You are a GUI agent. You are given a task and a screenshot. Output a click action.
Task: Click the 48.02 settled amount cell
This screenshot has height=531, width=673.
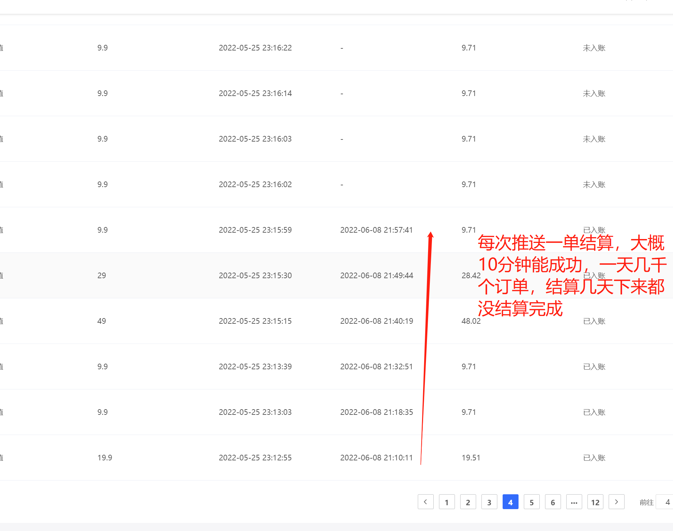pos(471,321)
